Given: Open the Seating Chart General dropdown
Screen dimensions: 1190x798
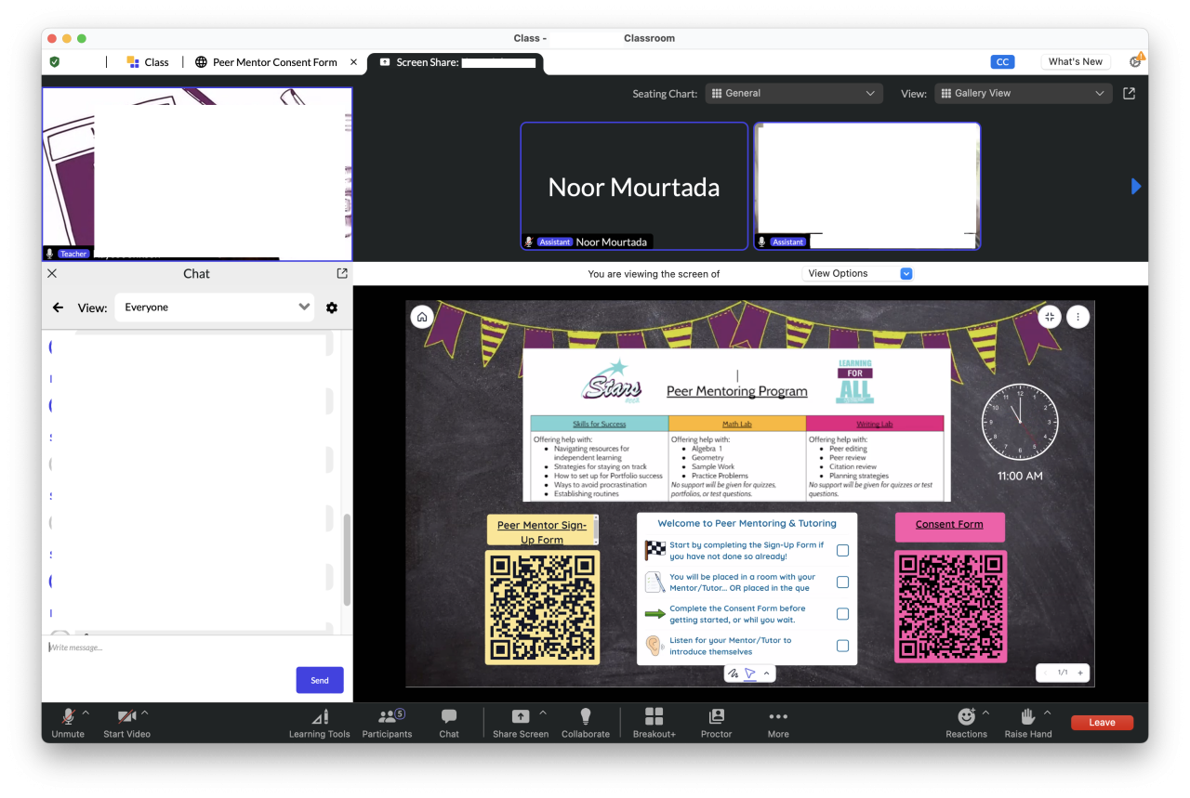Looking at the screenshot, I should [x=794, y=93].
